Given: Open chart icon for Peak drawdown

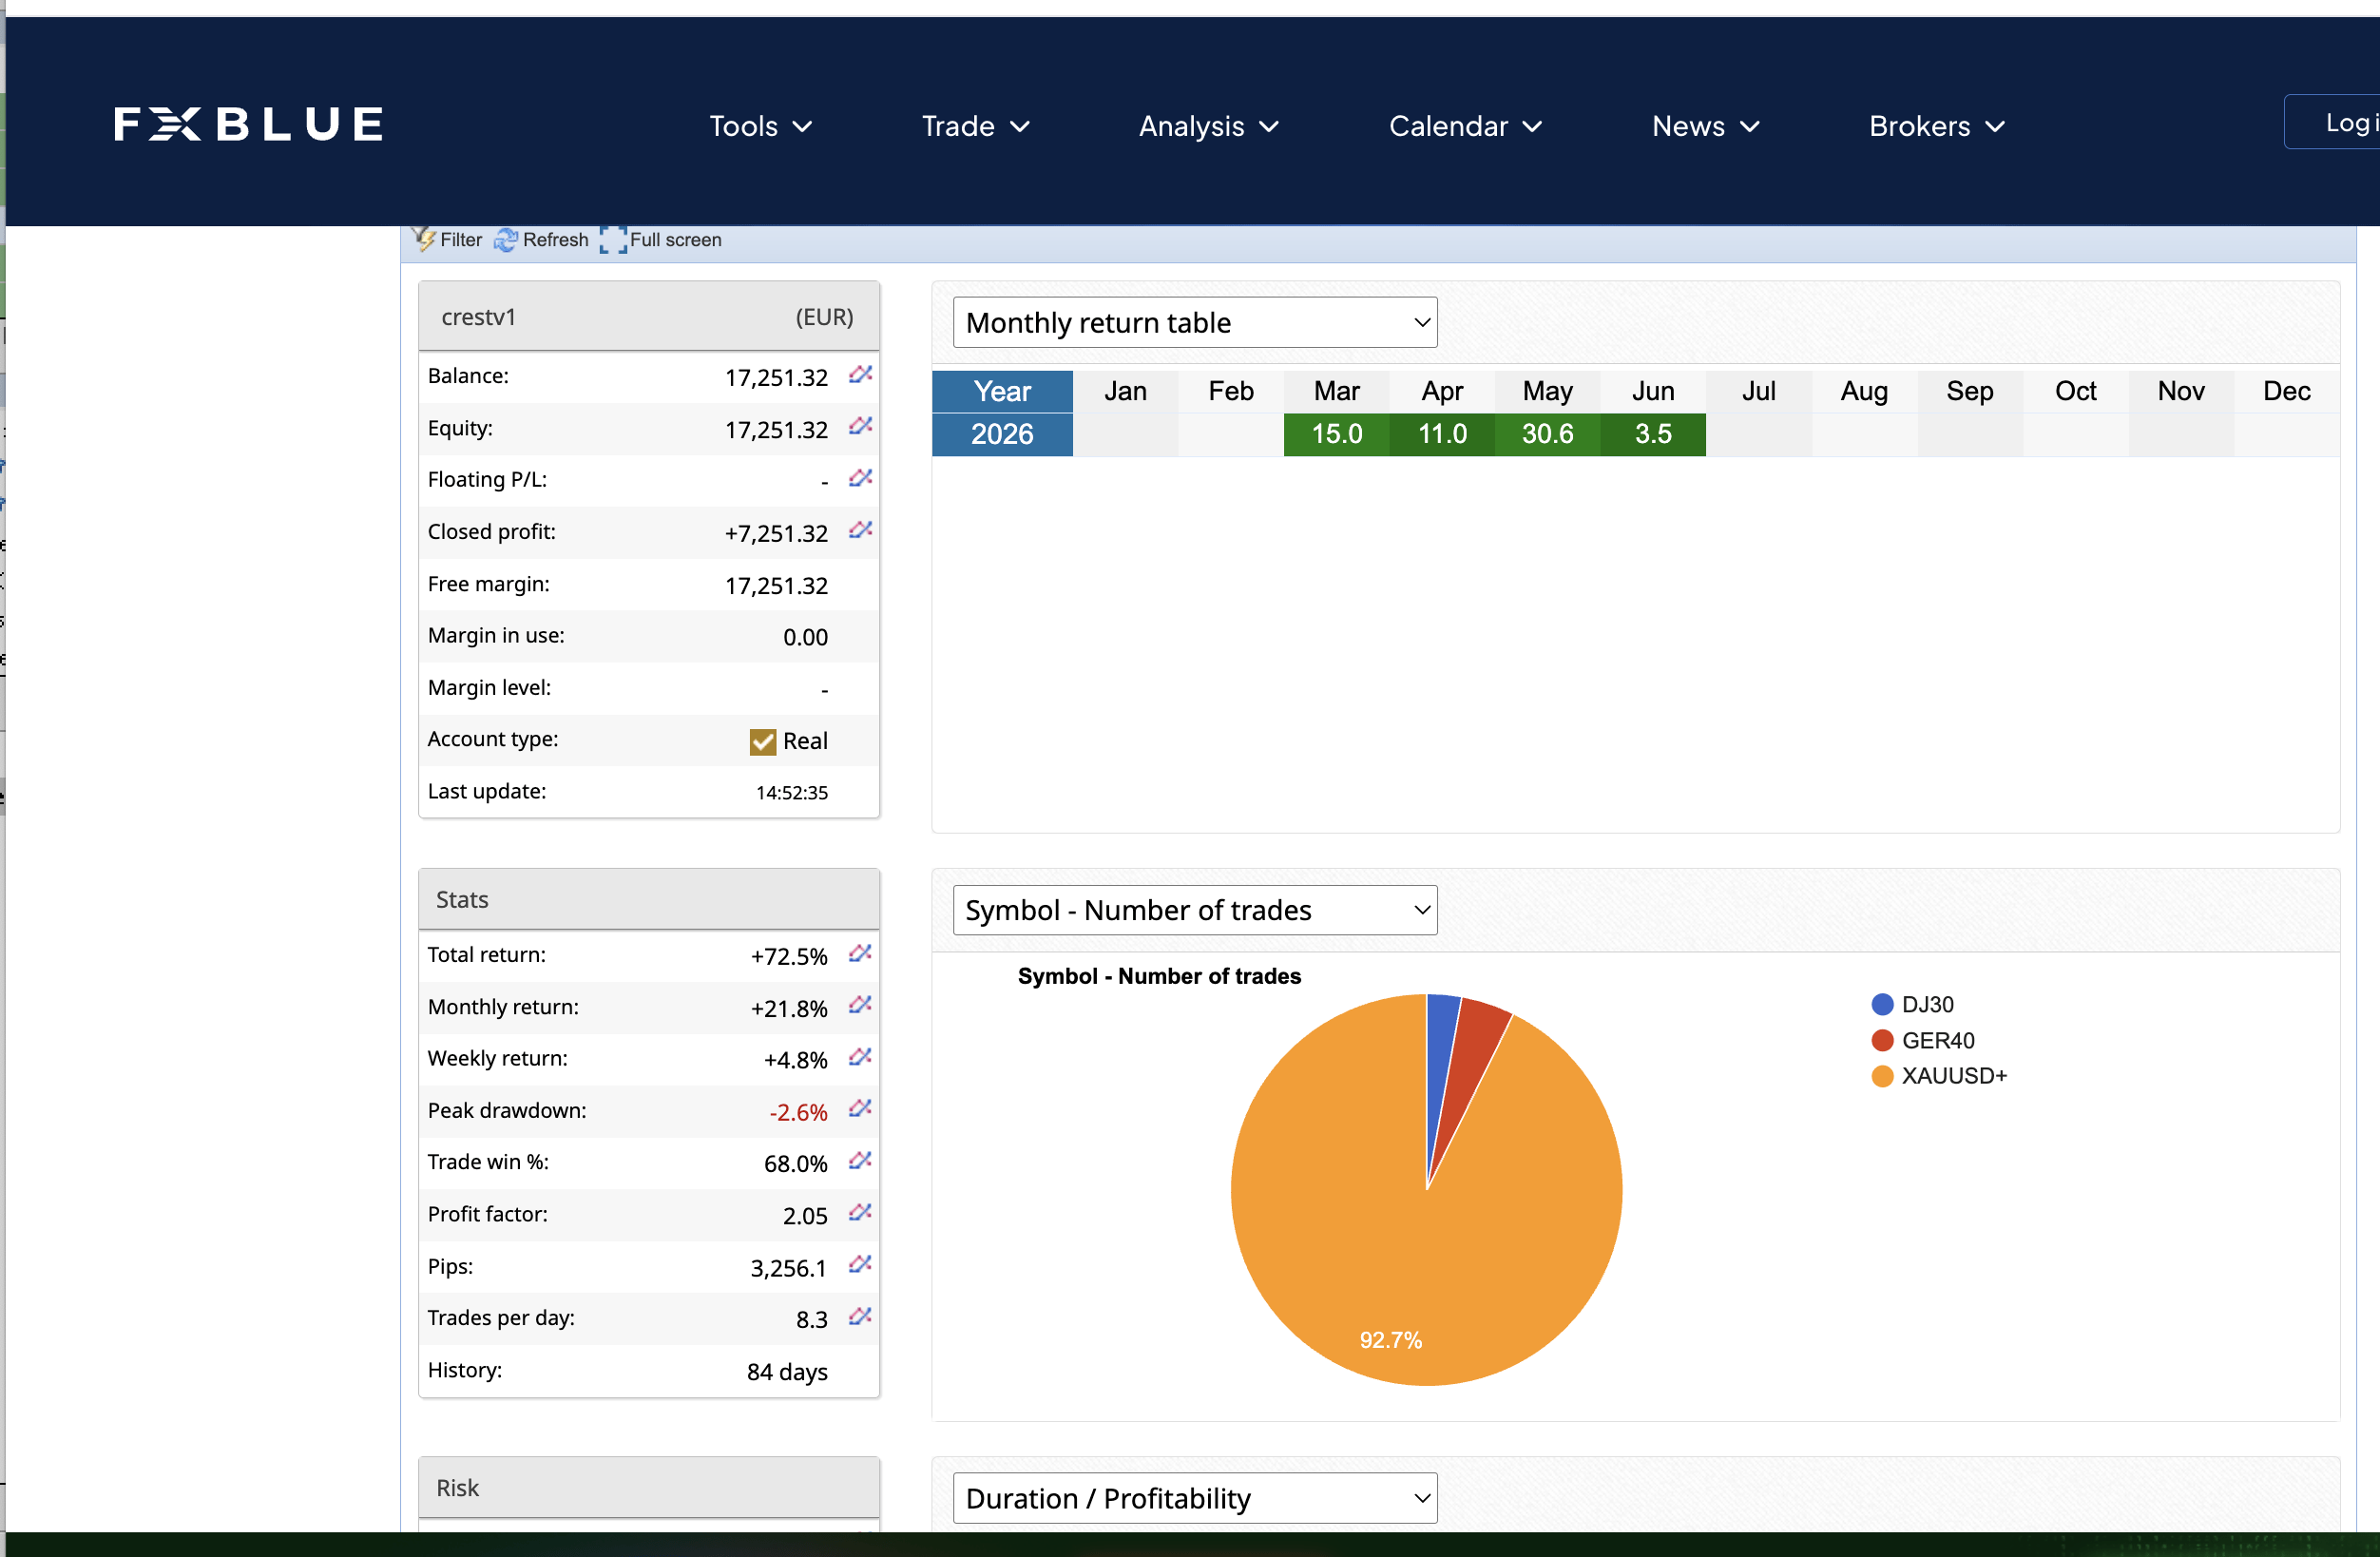Looking at the screenshot, I should coord(860,1109).
